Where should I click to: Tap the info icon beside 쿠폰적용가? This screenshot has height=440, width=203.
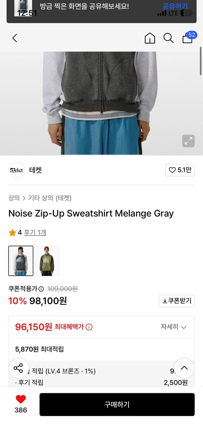(41, 289)
